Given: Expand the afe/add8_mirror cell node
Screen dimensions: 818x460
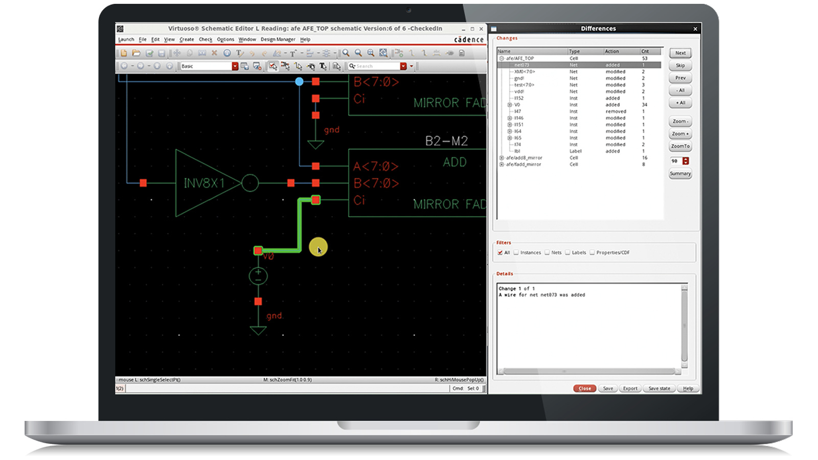Looking at the screenshot, I should 502,158.
